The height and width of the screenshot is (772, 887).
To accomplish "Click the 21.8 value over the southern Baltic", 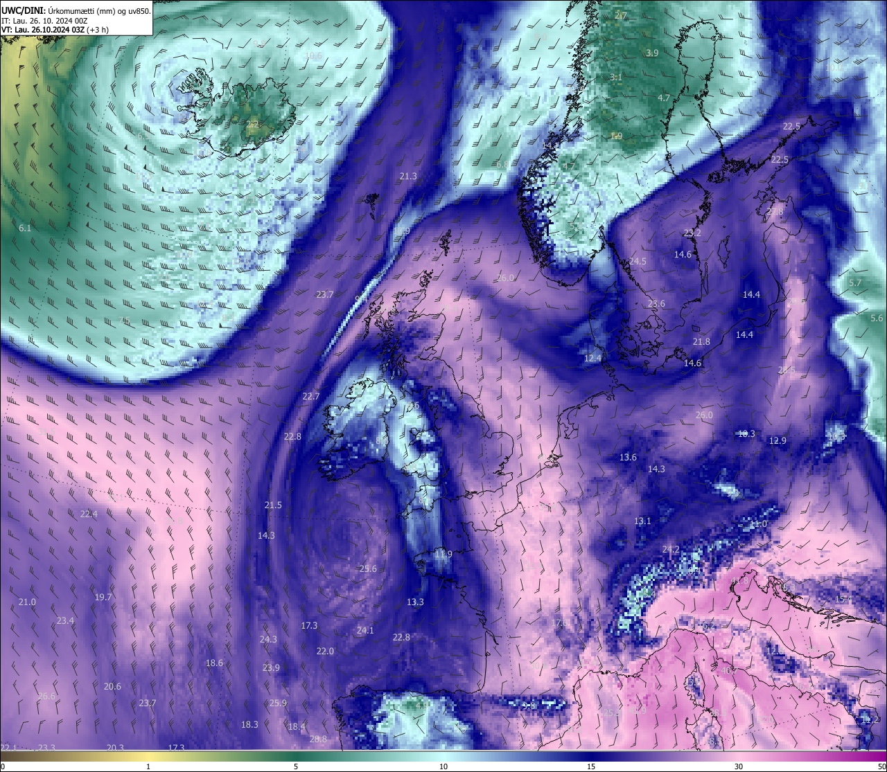I will pyautogui.click(x=701, y=341).
